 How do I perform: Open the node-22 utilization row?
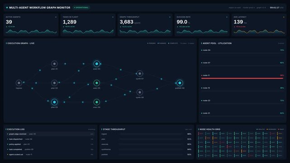pyautogui.click(x=242, y=102)
